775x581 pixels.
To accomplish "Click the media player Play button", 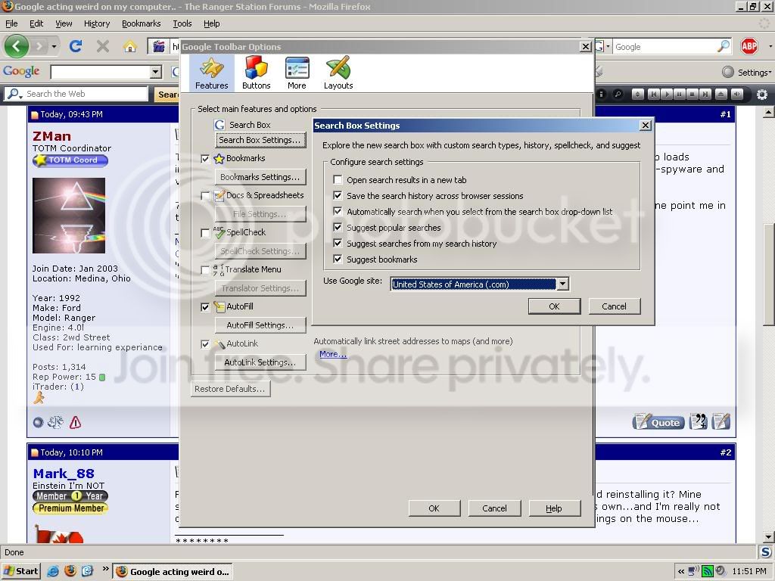I will point(667,94).
